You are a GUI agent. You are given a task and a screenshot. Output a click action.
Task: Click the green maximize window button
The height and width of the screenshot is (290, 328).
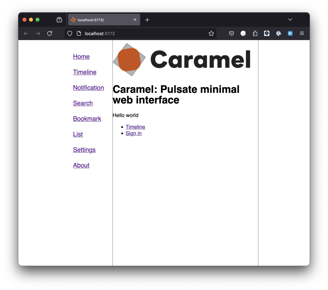37,20
